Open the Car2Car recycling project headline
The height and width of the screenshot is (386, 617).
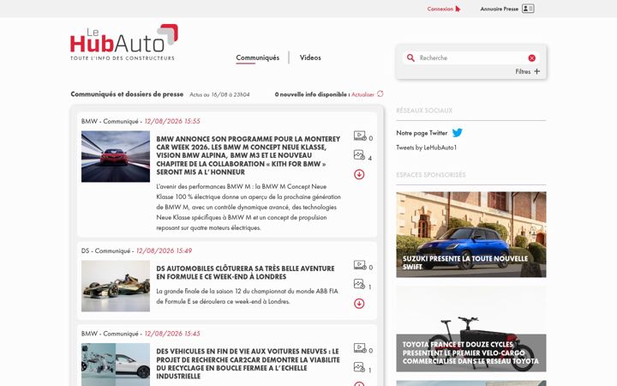248,364
